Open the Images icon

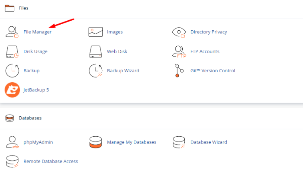click(95, 32)
